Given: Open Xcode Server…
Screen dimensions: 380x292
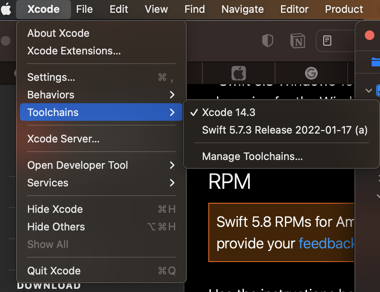Looking at the screenshot, I should coord(101,139).
